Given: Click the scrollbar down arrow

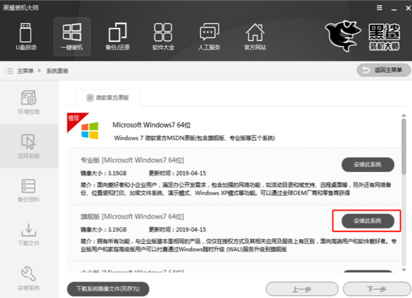Looking at the screenshot, I should pos(404,270).
